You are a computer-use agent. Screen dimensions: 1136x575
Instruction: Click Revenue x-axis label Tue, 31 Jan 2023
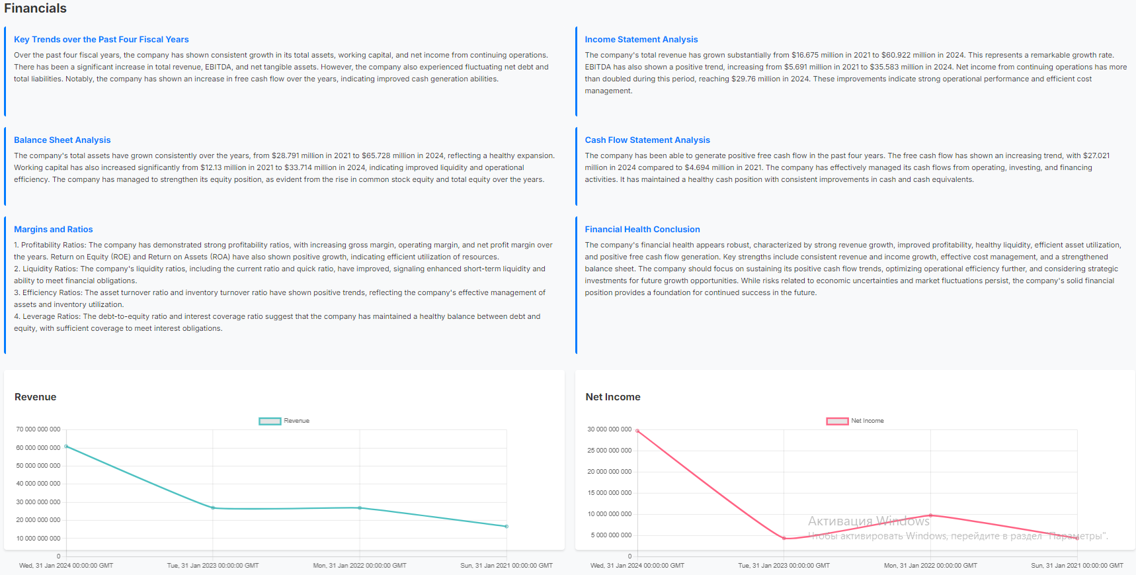[213, 566]
